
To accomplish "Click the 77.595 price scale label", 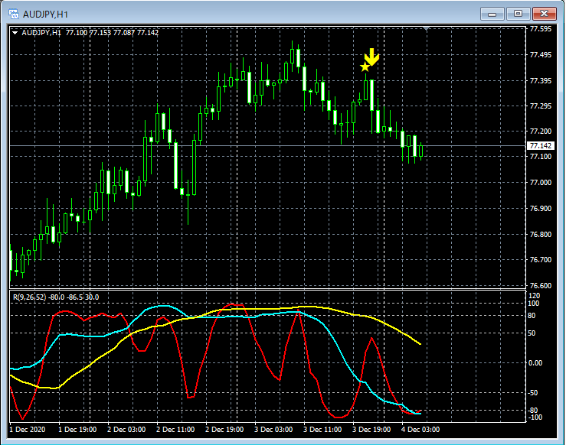I will [541, 29].
